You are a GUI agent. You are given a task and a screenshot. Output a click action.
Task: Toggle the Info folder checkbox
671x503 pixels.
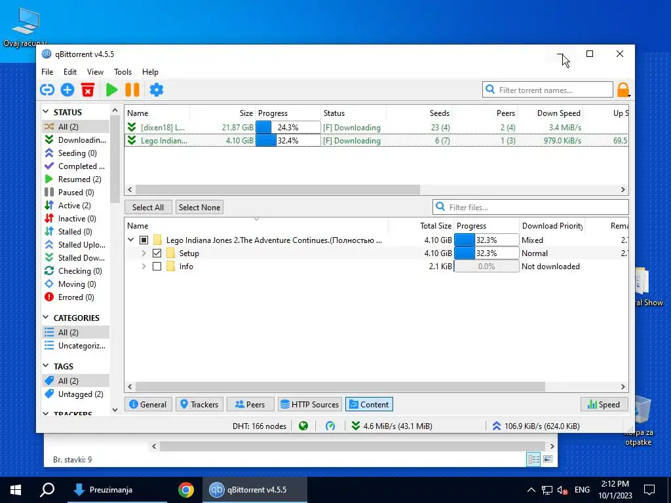coord(157,267)
